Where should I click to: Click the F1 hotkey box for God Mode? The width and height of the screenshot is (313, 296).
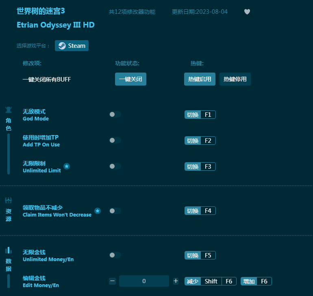pyautogui.click(x=208, y=115)
